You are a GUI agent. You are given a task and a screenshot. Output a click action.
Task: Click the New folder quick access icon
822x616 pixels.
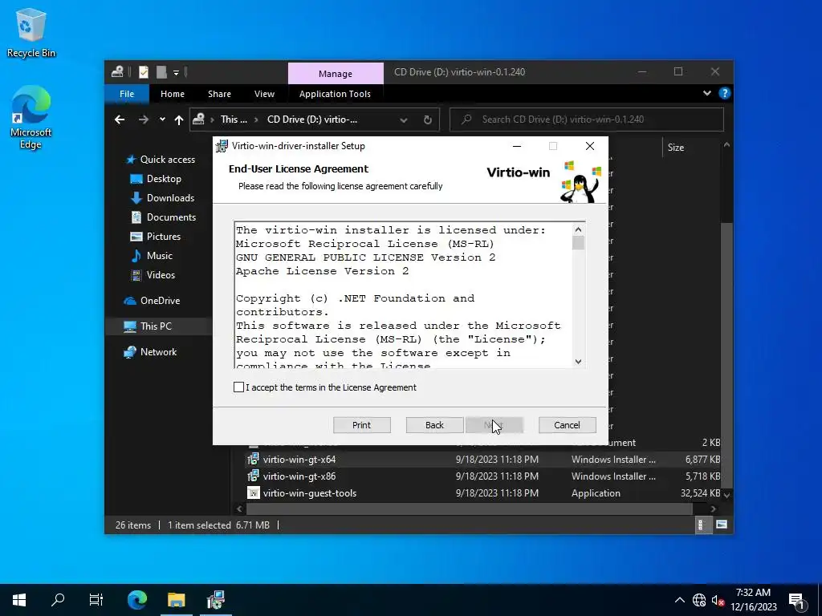(x=161, y=72)
